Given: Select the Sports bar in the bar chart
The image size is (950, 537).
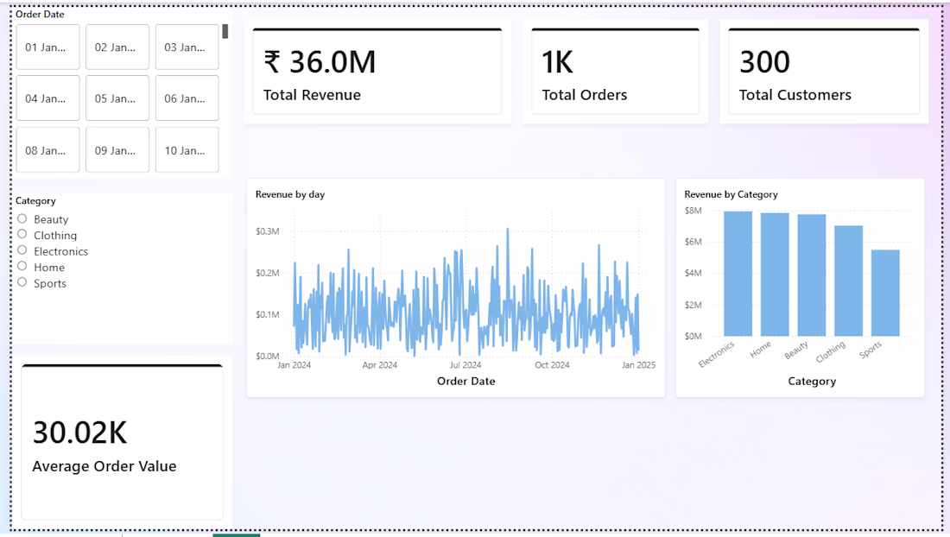Looking at the screenshot, I should click(885, 293).
